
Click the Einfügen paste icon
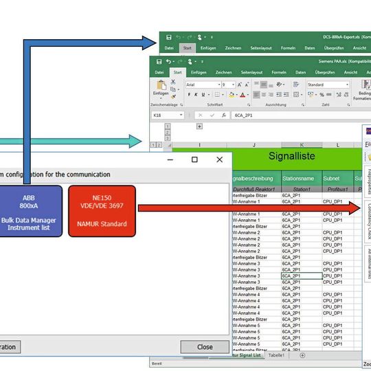click(161, 85)
